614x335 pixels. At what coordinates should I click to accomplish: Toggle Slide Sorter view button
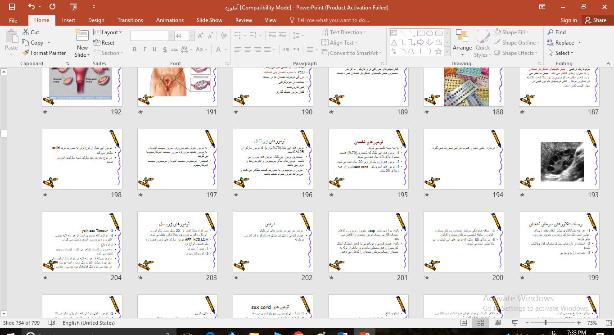(x=481, y=323)
